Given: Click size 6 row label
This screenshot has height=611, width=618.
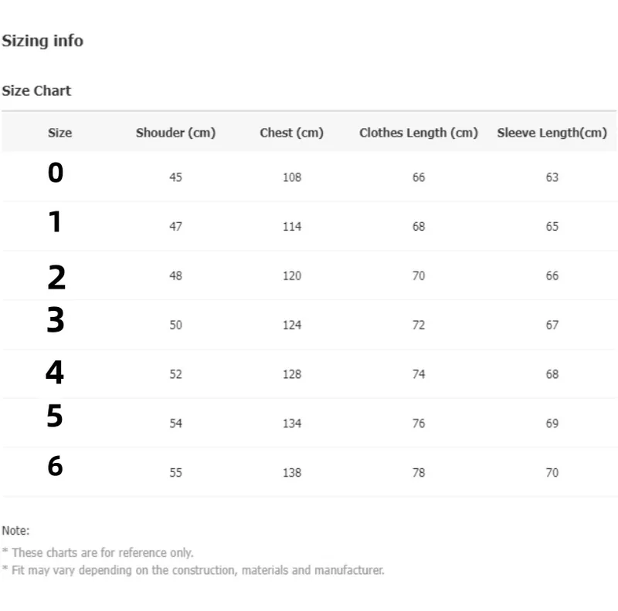Looking at the screenshot, I should [55, 466].
